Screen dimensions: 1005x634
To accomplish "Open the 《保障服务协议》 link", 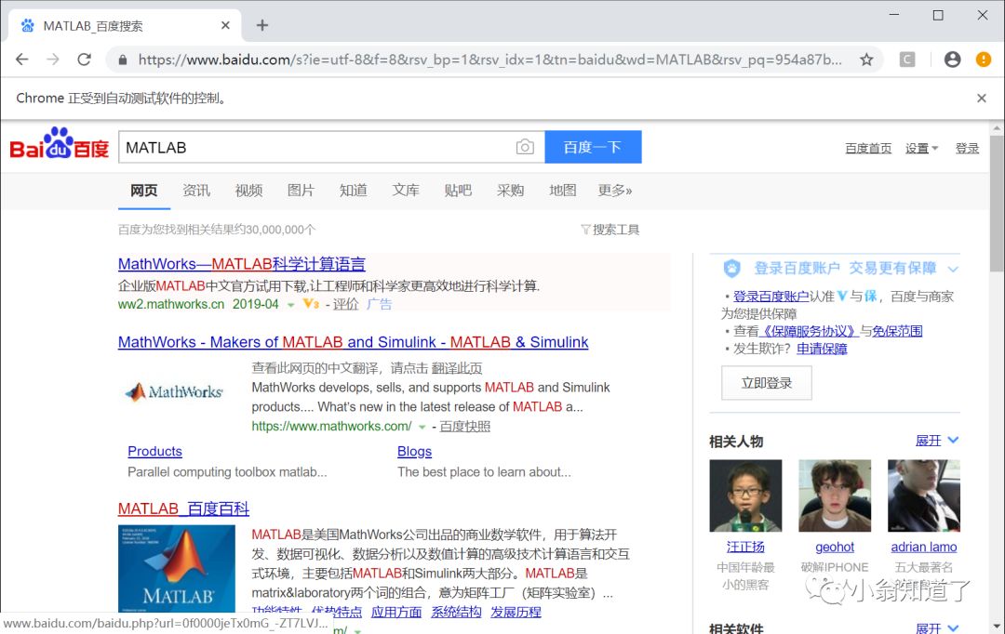I will click(809, 331).
